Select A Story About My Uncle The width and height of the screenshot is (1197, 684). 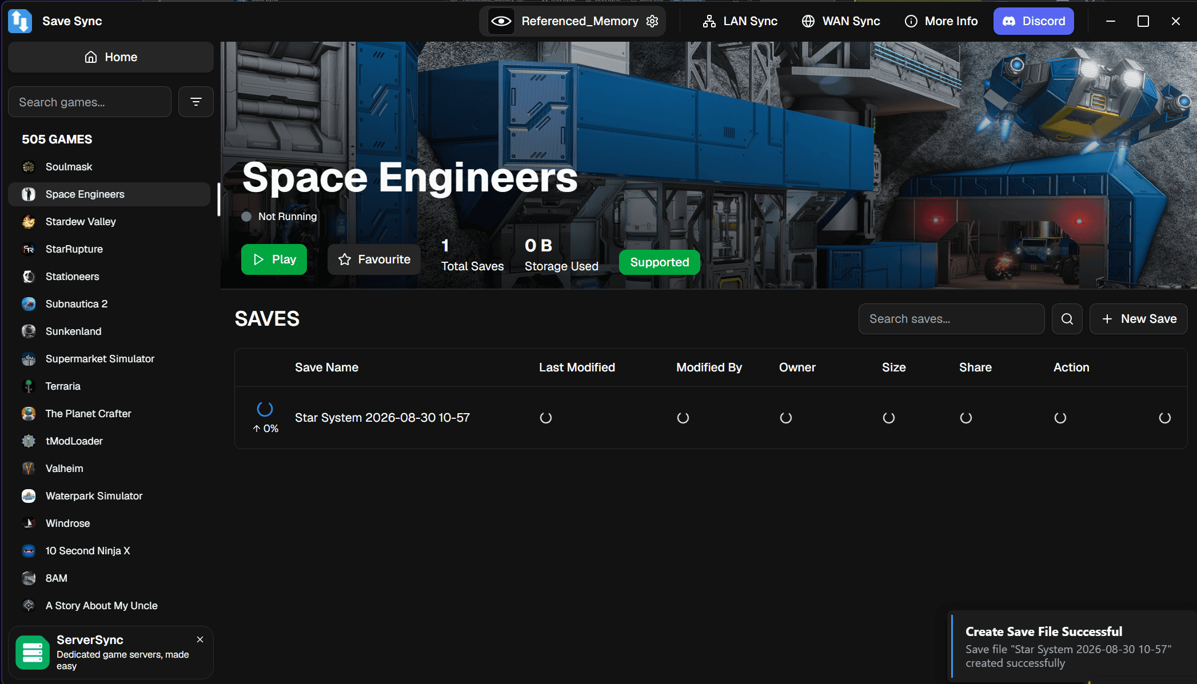pyautogui.click(x=109, y=606)
